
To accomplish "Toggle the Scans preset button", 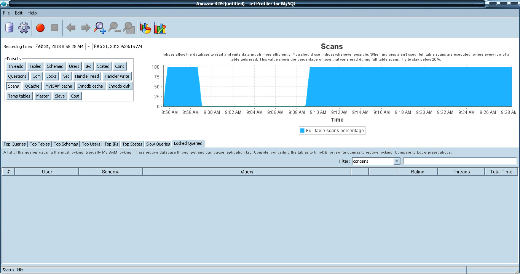I will point(14,86).
